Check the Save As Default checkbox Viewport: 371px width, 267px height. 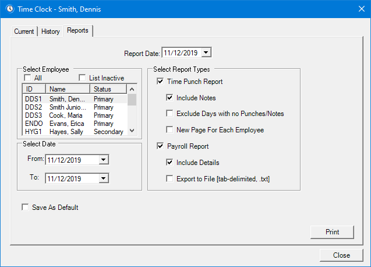point(25,207)
